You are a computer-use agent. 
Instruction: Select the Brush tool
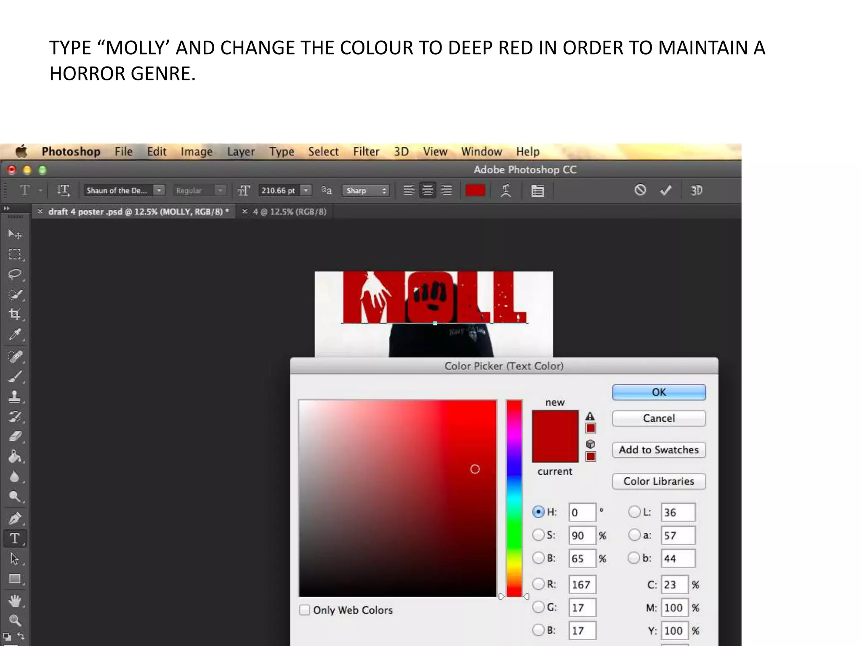coord(15,376)
